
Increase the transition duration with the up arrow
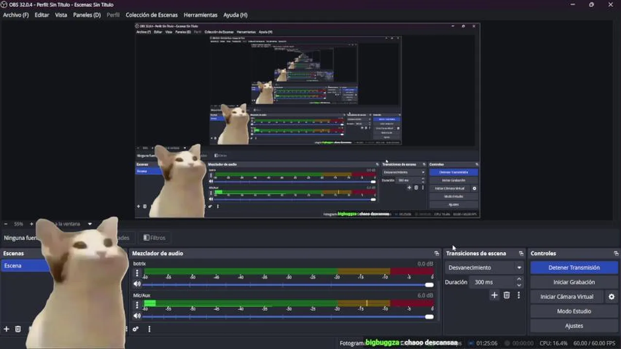coord(519,279)
